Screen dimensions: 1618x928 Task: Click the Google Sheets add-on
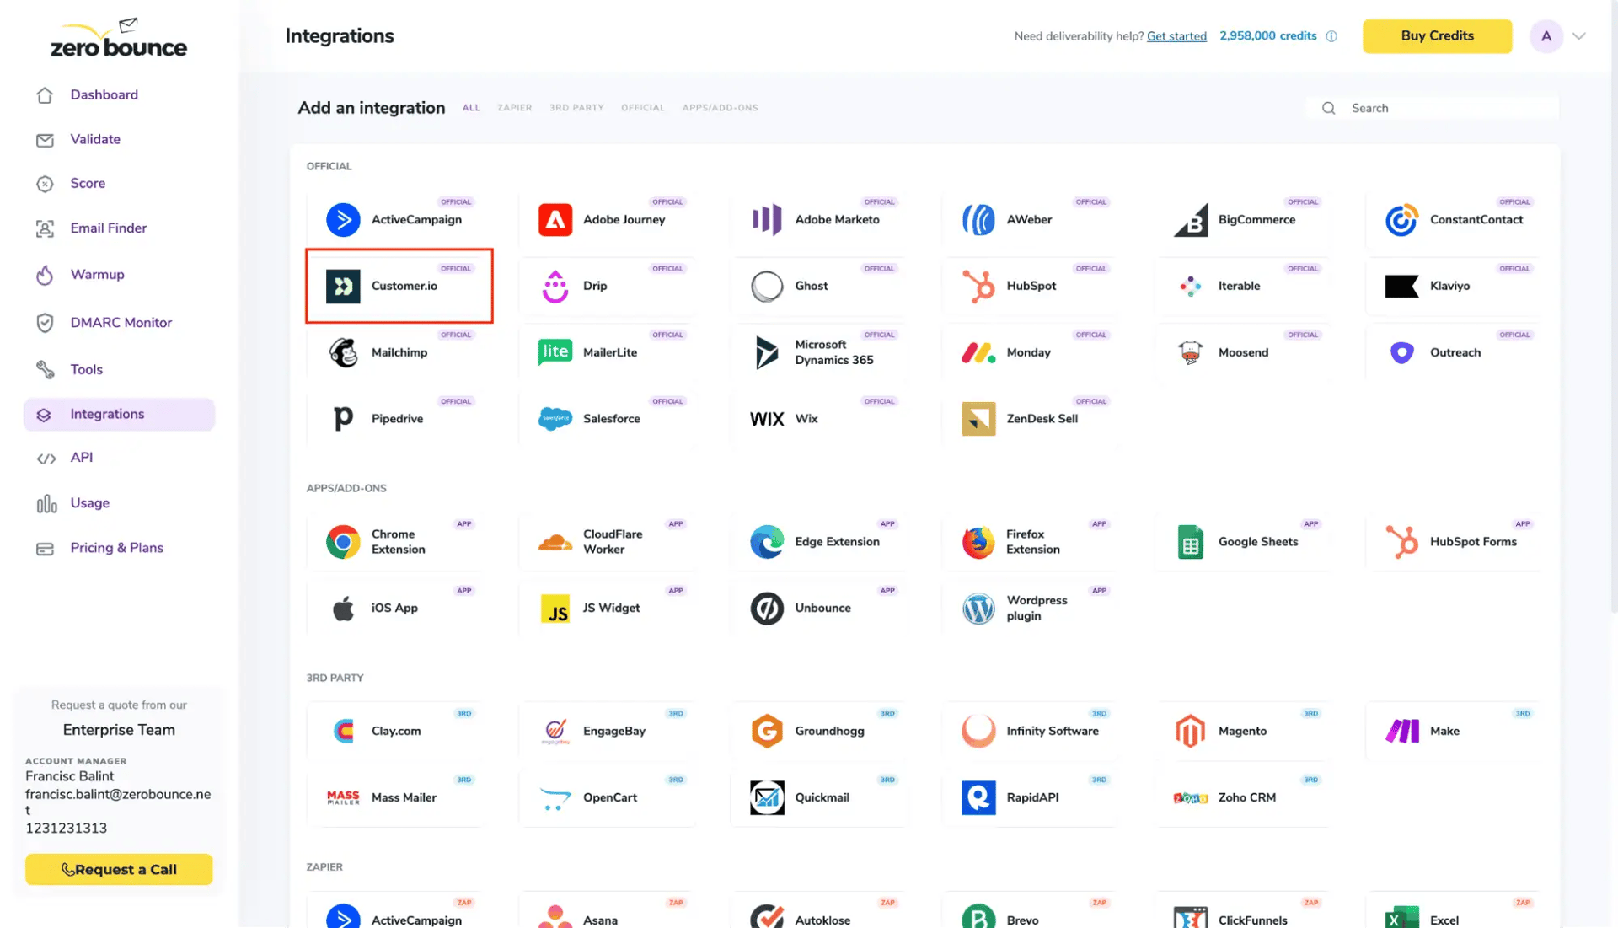point(1244,542)
